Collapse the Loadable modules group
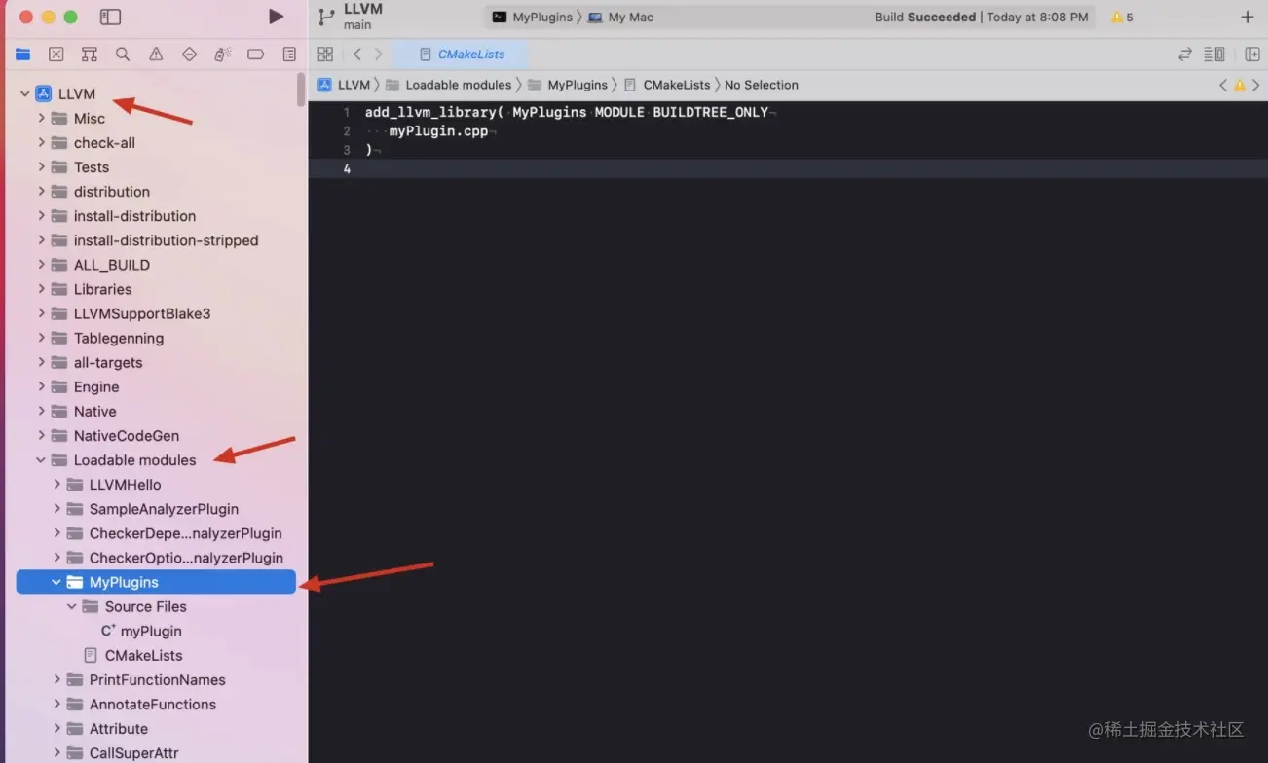 pos(39,459)
